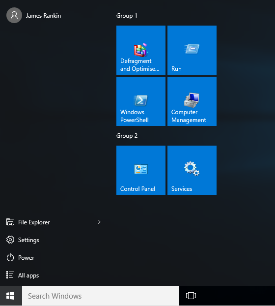This screenshot has height=306, width=275.
Task: Open the Control Panel tile
Action: coord(141,170)
